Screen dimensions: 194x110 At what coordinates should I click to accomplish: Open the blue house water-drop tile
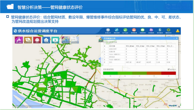[46, 40]
